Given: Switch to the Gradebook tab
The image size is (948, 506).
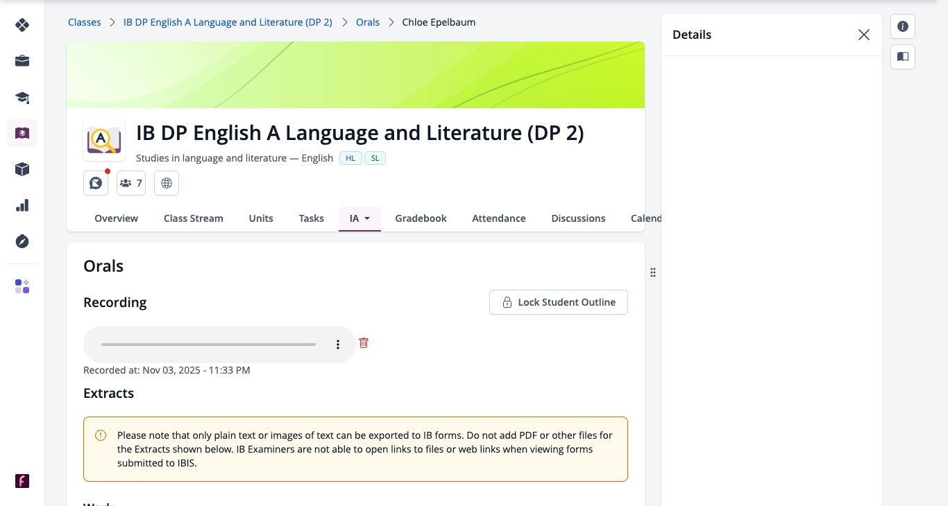Looking at the screenshot, I should 421,218.
